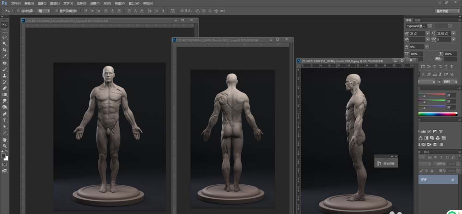The height and width of the screenshot is (214, 462).
Task: Switch to the 字符 panel tab
Action: (408, 20)
